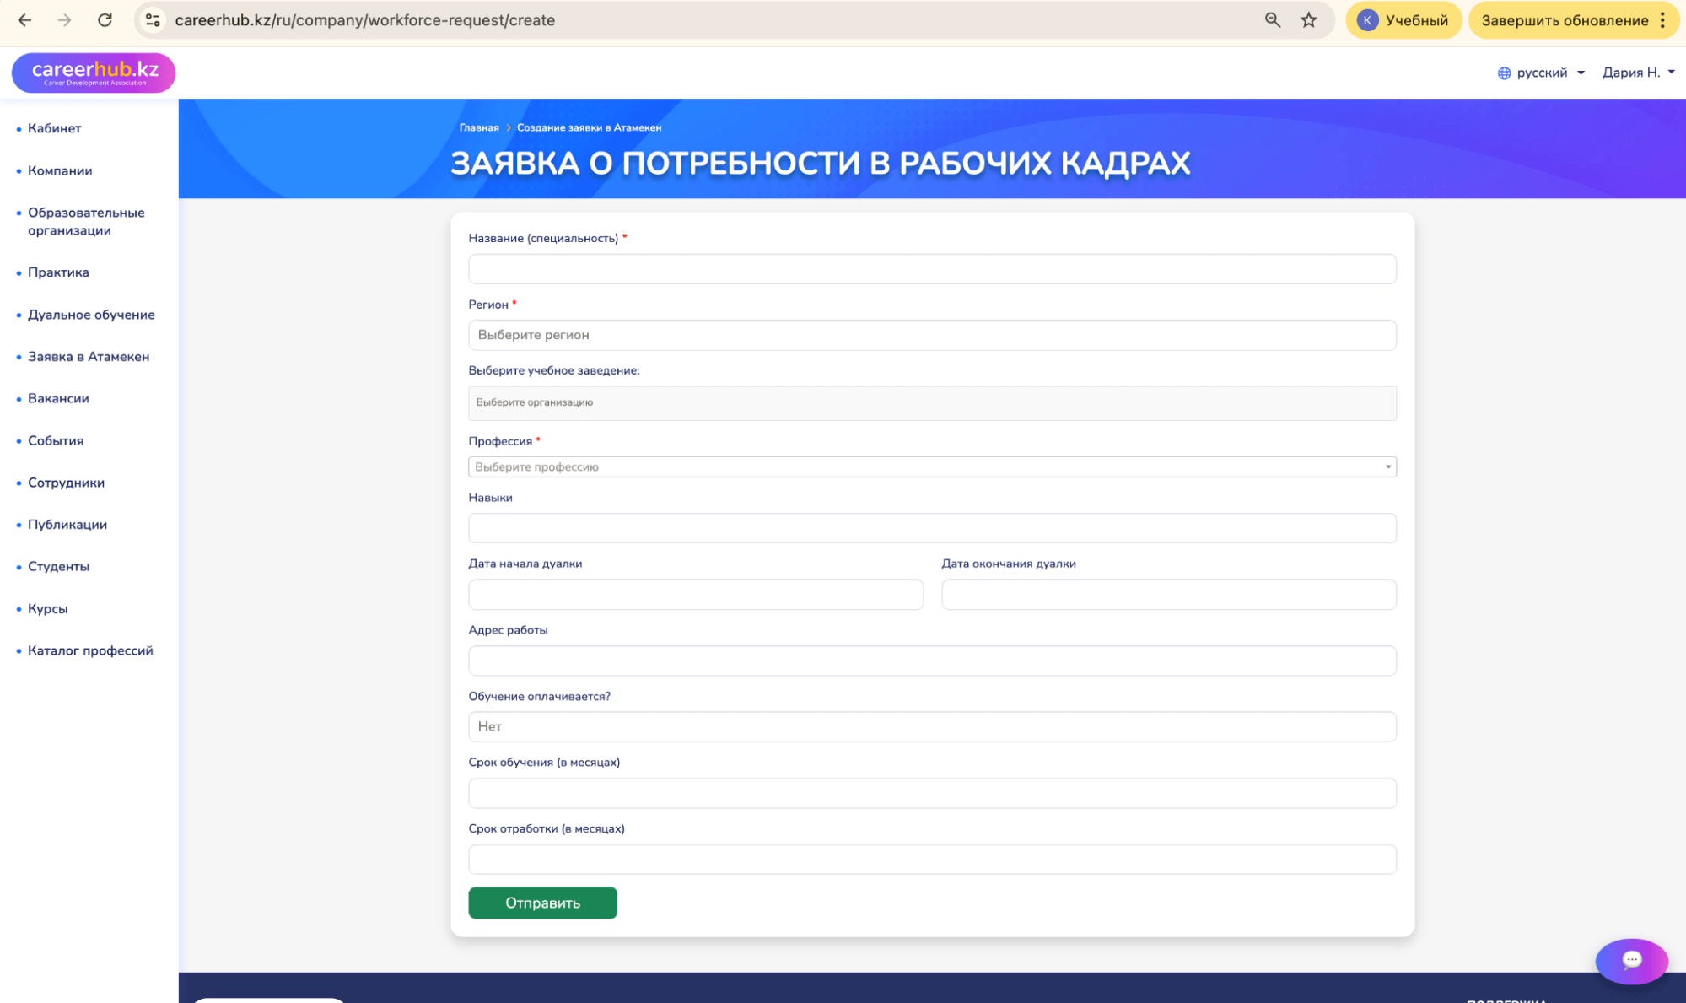Open the русский language dropdown
Screen dimensions: 1686x1003
1541,73
